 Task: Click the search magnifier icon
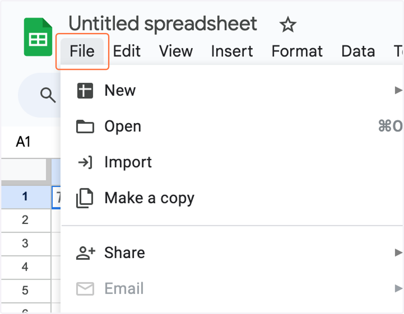click(x=48, y=95)
